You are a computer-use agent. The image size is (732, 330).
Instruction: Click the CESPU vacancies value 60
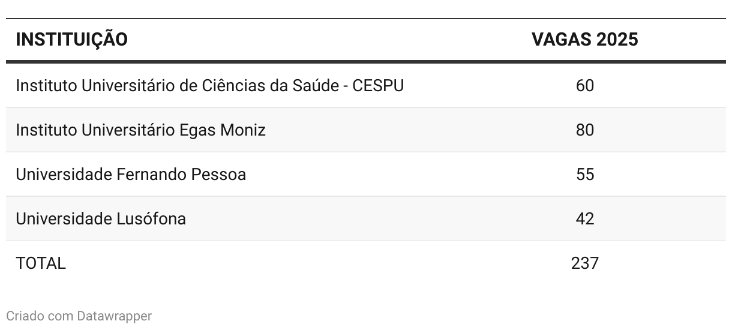[585, 86]
